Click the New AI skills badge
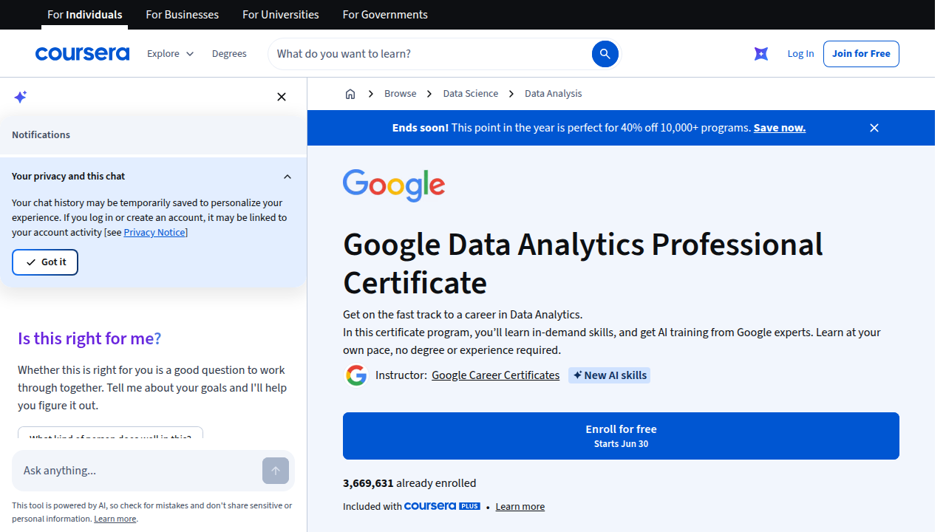This screenshot has width=946, height=532. tap(610, 375)
